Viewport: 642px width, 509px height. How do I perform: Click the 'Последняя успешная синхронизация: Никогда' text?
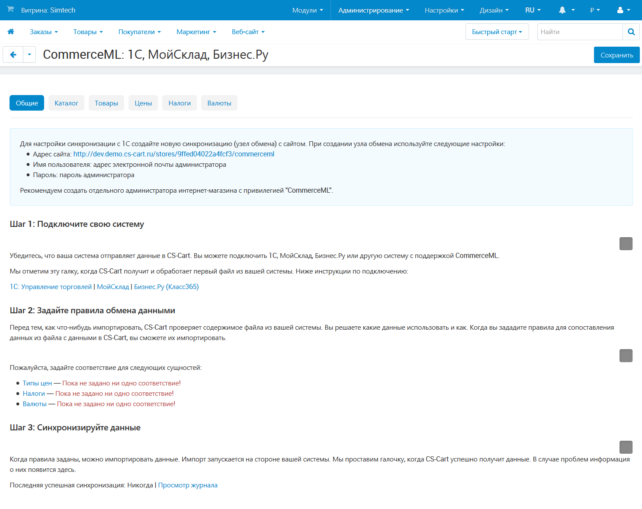pos(81,485)
